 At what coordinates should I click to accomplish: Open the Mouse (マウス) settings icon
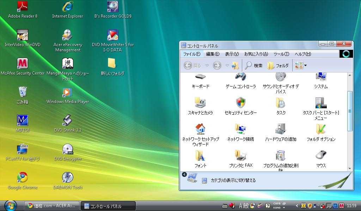321,156
